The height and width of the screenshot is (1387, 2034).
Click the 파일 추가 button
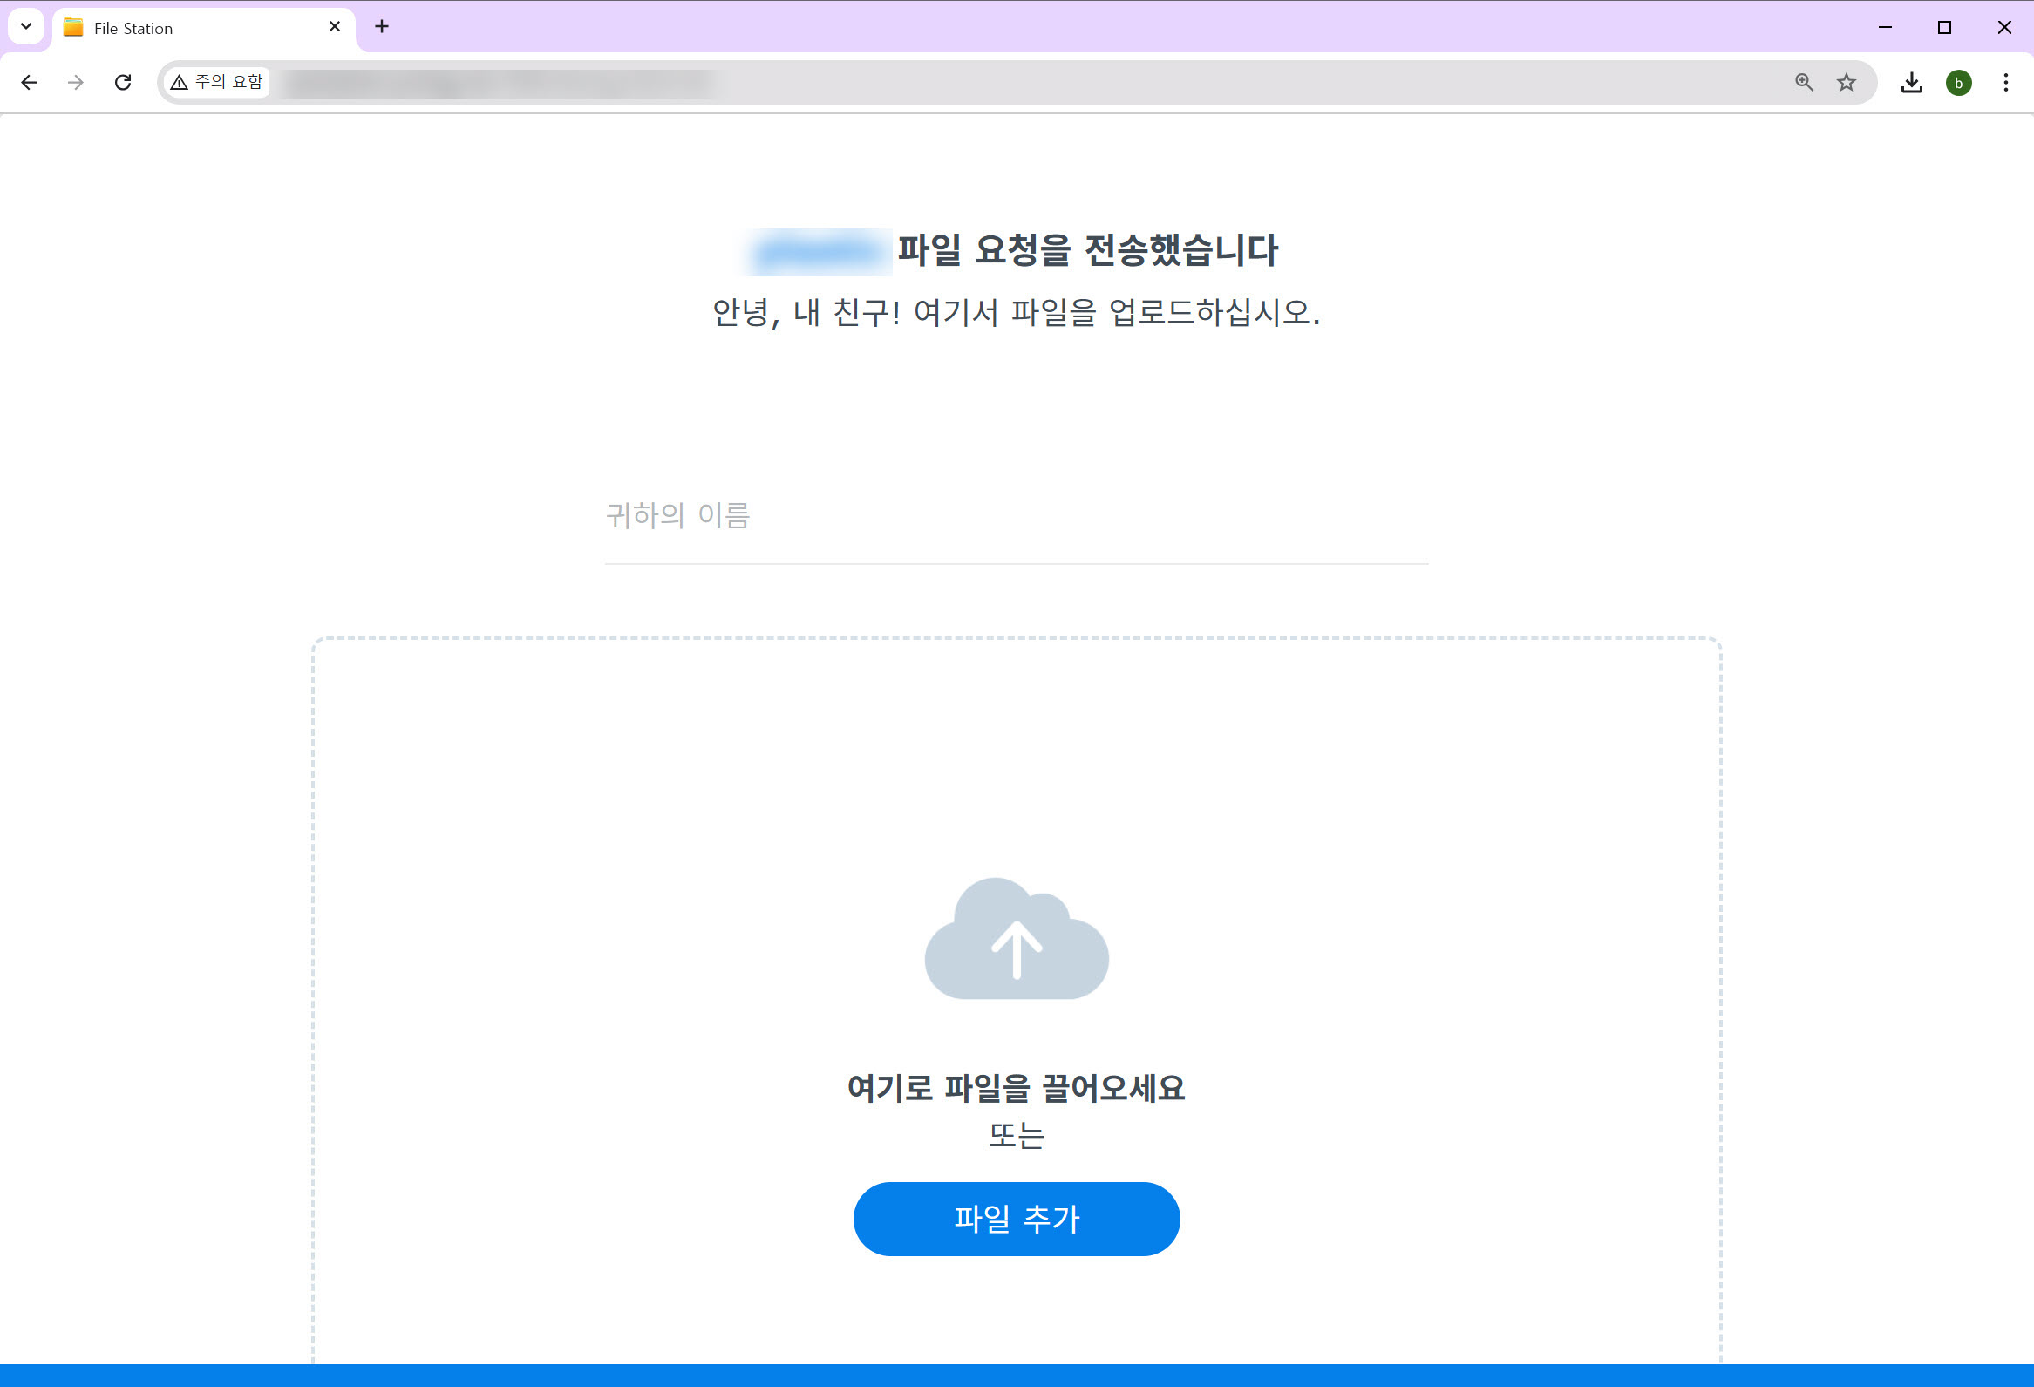pyautogui.click(x=1016, y=1218)
